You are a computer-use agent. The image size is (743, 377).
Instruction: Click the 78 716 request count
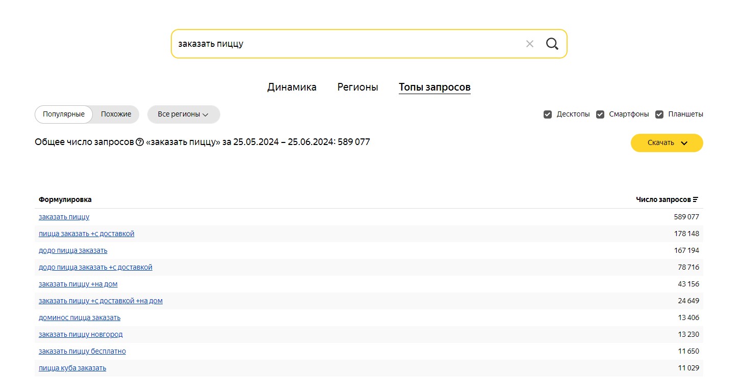pos(688,267)
